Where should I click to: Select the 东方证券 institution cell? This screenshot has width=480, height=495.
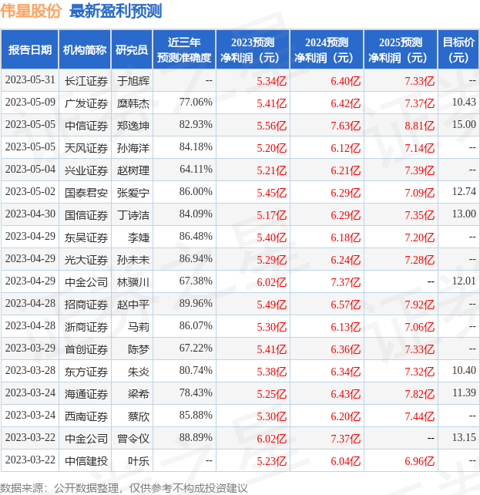pyautogui.click(x=86, y=372)
